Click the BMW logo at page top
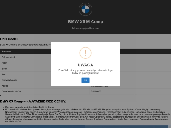The width and height of the screenshot is (171, 128). (85, 9)
